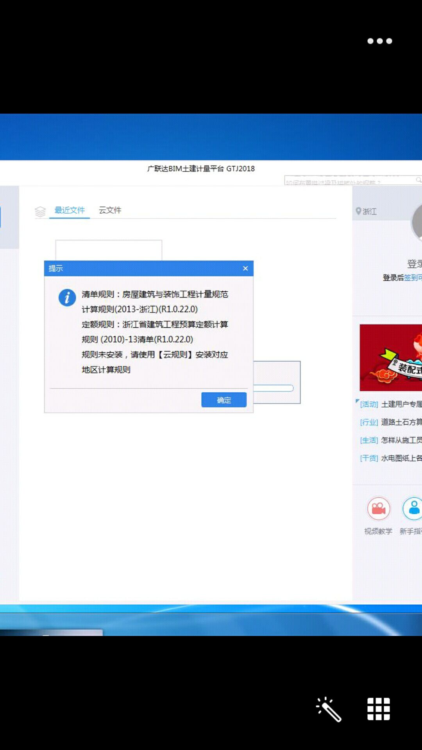Open the 新手指引 person icon
Screen dimensions: 422x750
(413, 509)
